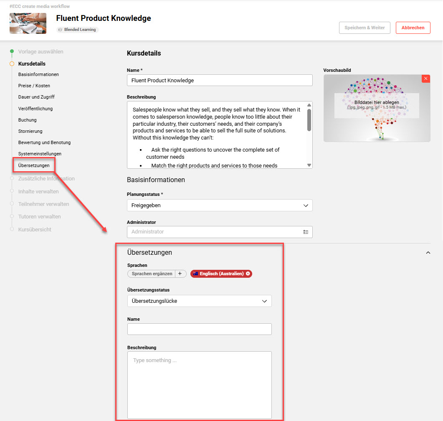The image size is (443, 421).
Task: Remove the preview image with red X
Action: [425, 79]
